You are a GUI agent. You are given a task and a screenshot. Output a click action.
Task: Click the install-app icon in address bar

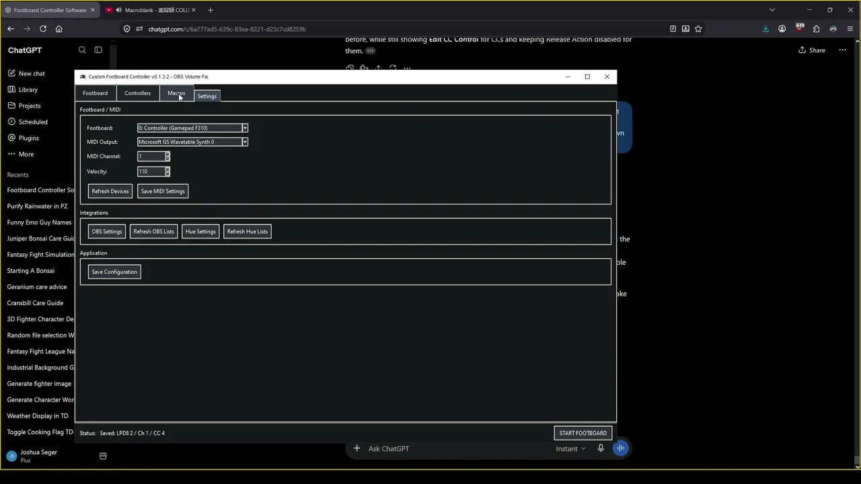tap(685, 29)
